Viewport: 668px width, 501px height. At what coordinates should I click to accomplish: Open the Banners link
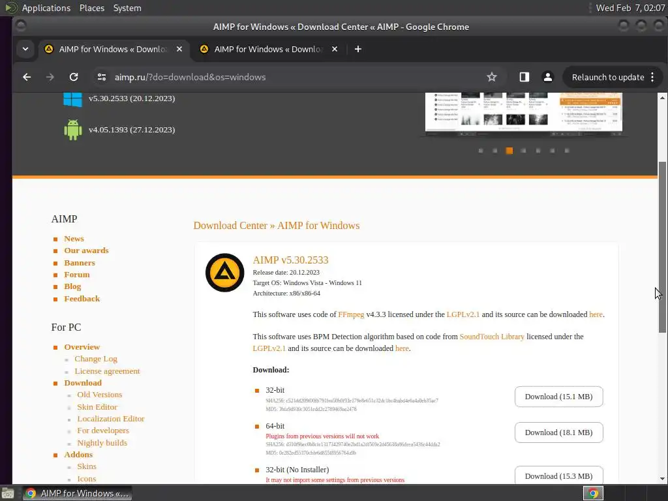pyautogui.click(x=80, y=263)
